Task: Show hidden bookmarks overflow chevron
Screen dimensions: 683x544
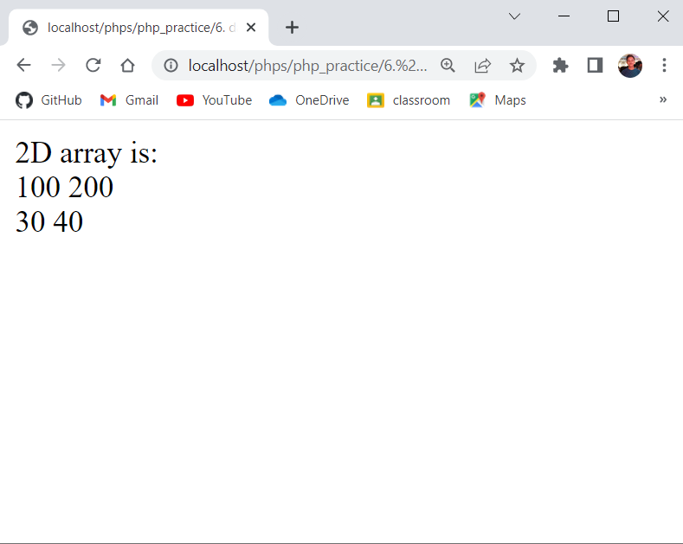Action: pyautogui.click(x=663, y=99)
